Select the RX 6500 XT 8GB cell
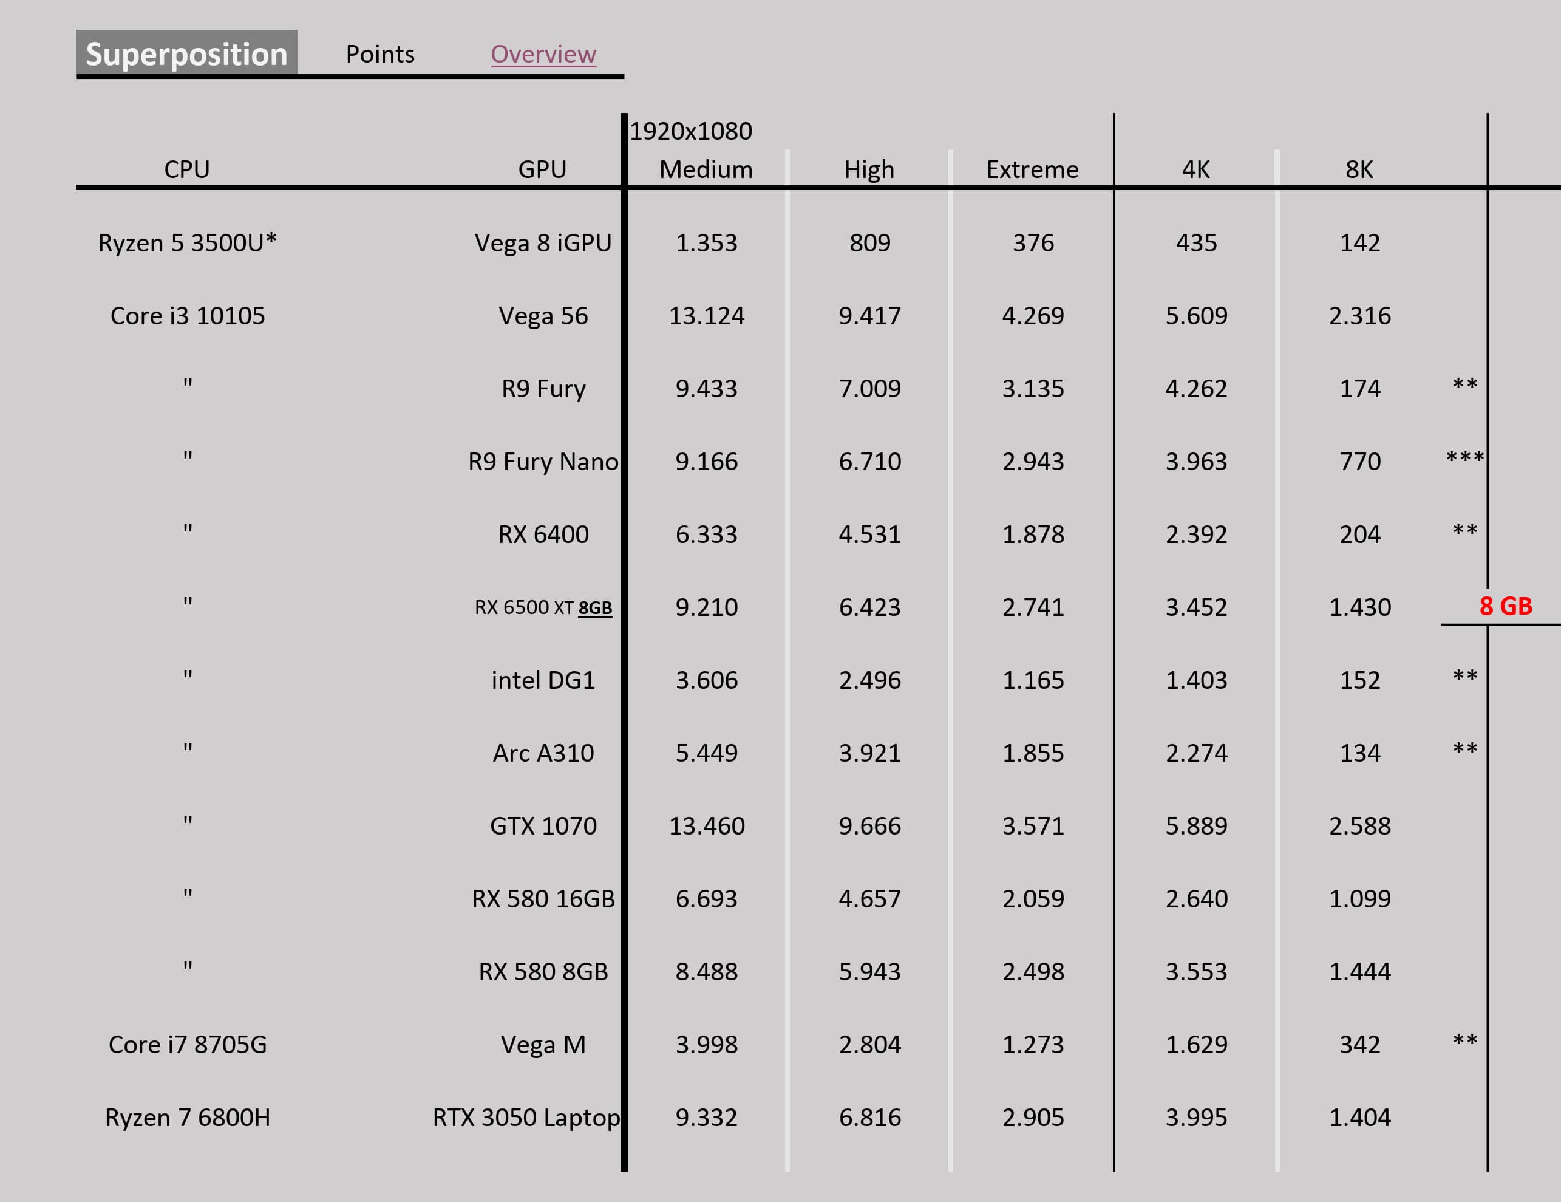Viewport: 1561px width, 1202px height. [x=543, y=608]
